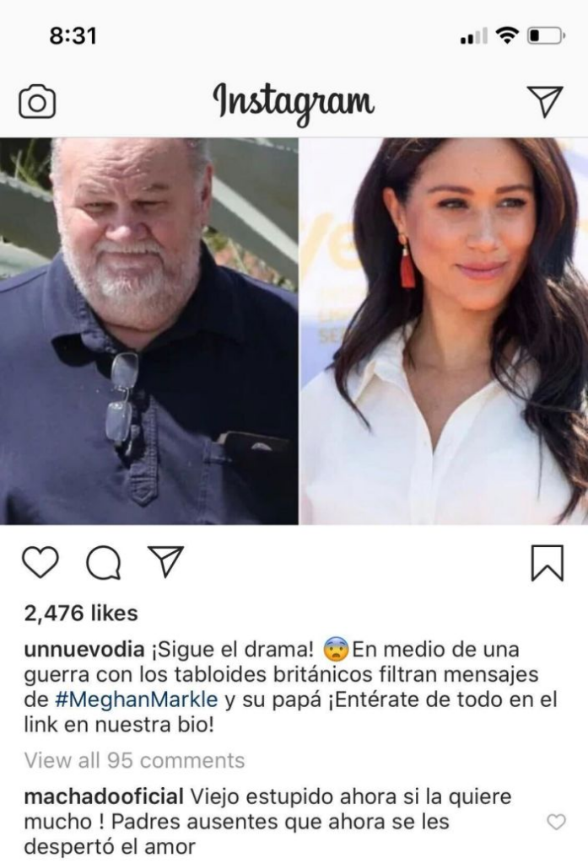Open direct messages paper plane icon
Image resolution: width=588 pixels, height=863 pixels.
pyautogui.click(x=544, y=101)
